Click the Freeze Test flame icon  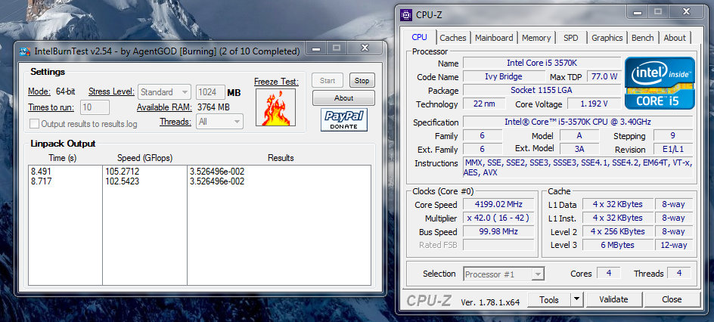click(x=275, y=107)
